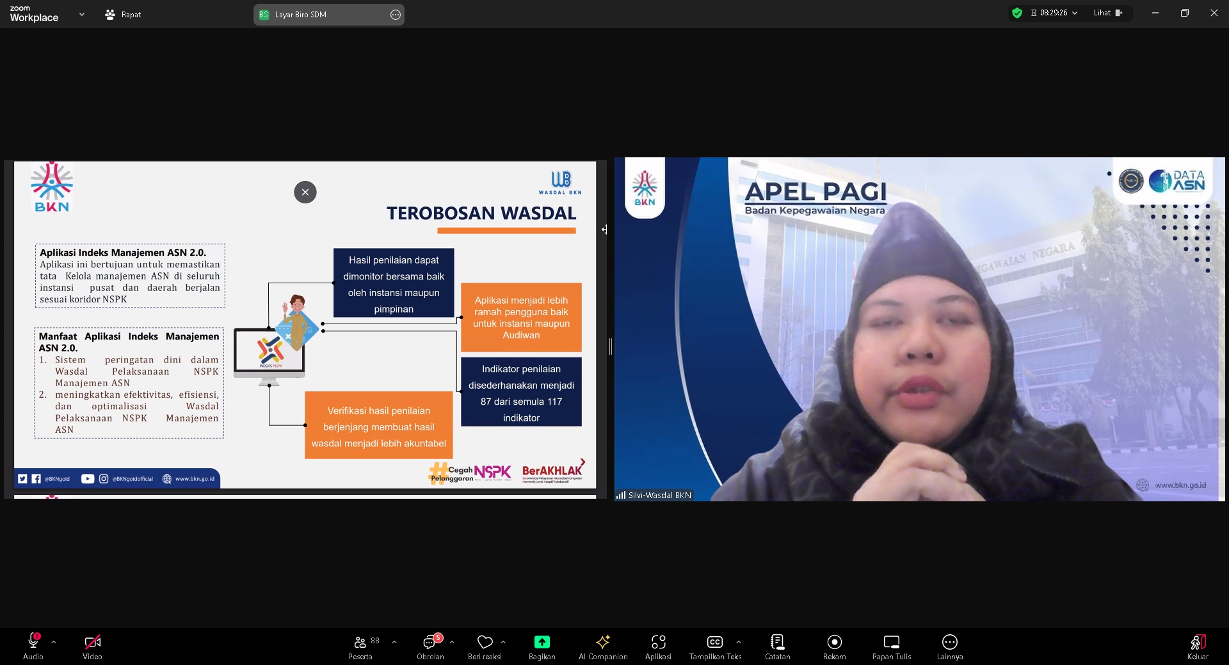The width and height of the screenshot is (1229, 665).
Task: Switch to the Rapat tab
Action: [123, 14]
